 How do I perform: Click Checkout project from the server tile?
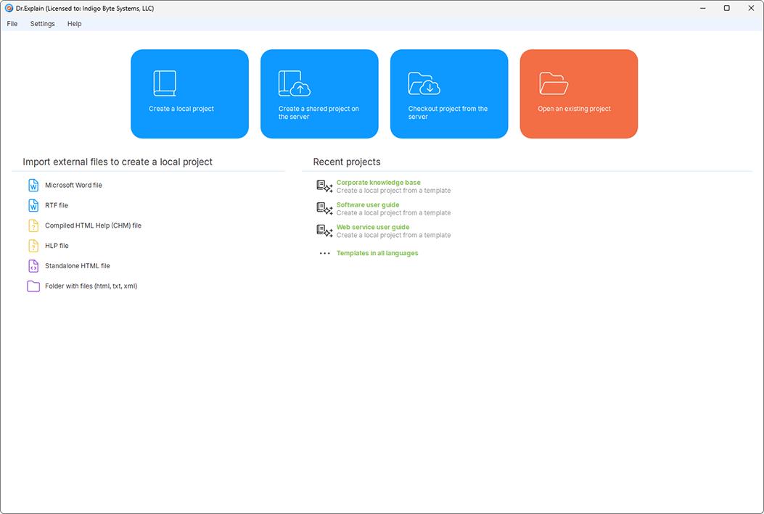tap(449, 94)
